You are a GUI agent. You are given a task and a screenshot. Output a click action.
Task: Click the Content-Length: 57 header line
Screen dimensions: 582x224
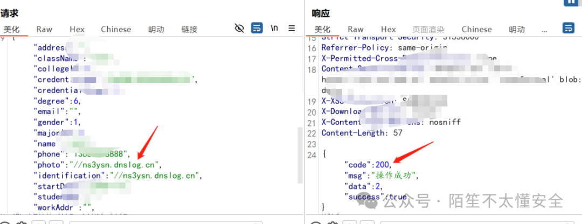(x=362, y=133)
